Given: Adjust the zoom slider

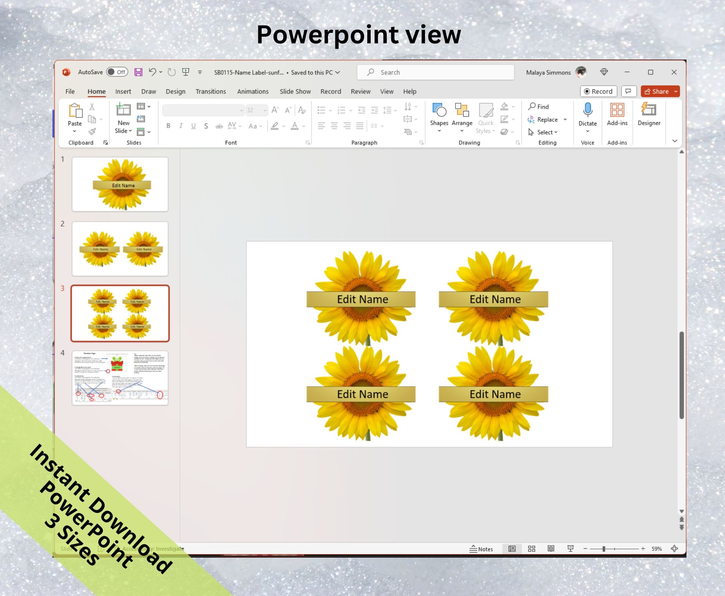Looking at the screenshot, I should point(604,548).
